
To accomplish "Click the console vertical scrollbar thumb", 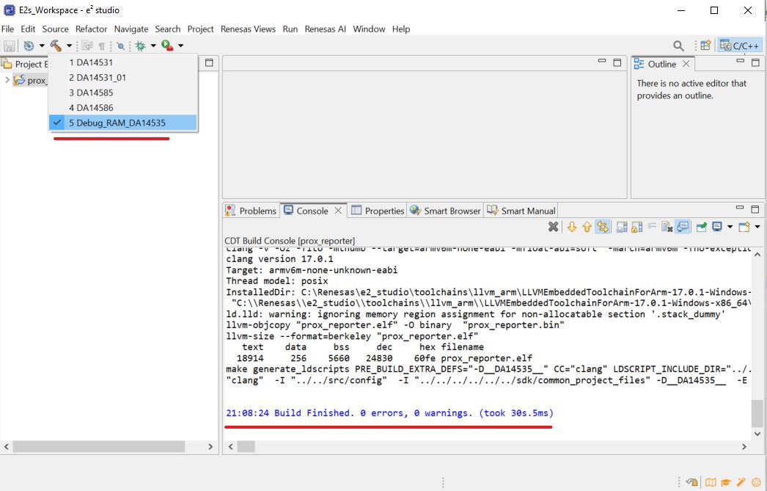I will (757, 414).
